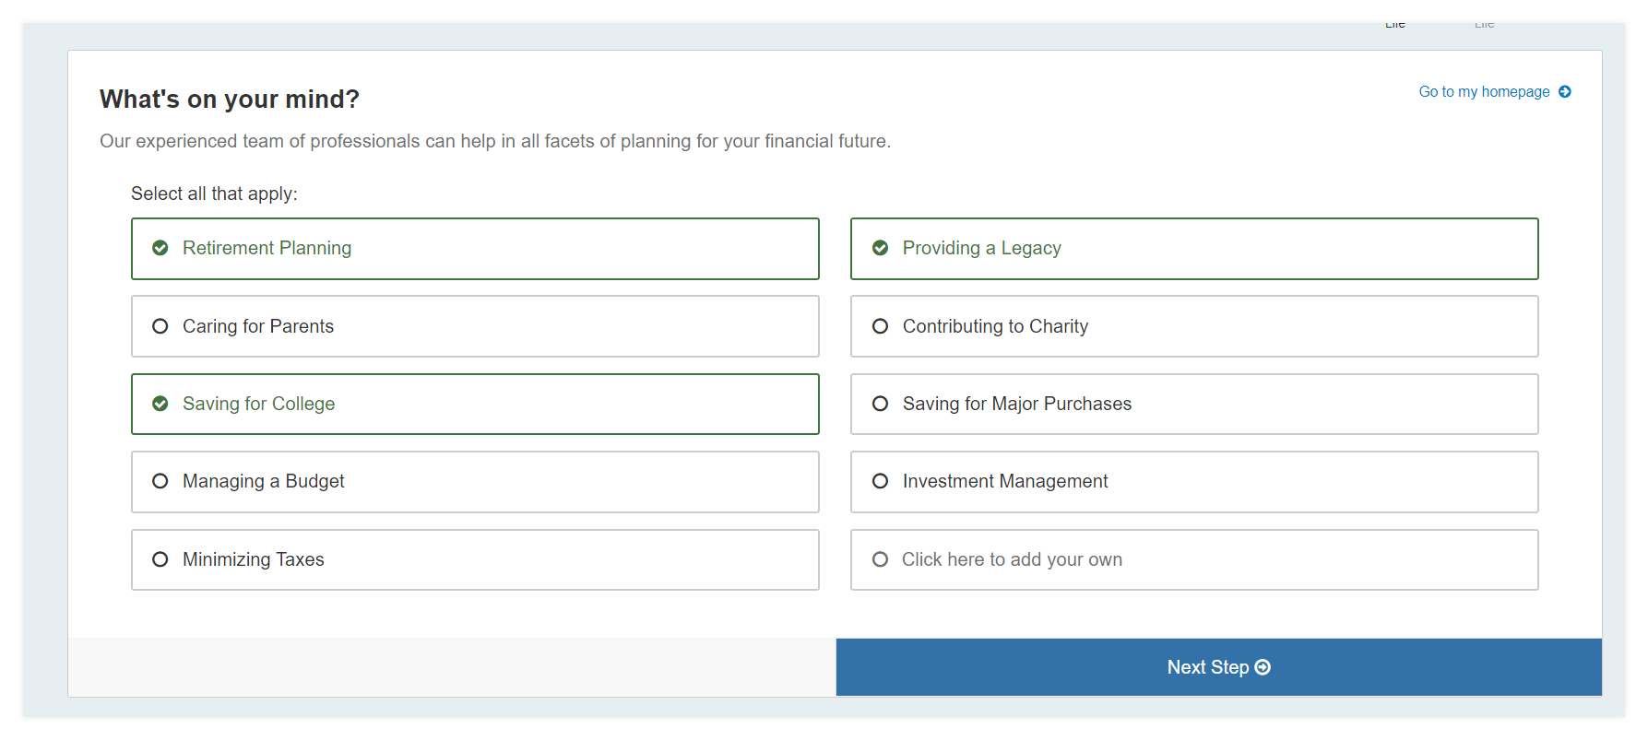1648x740 pixels.
Task: Tick the Minimizing Taxes option box
Action: [x=475, y=559]
